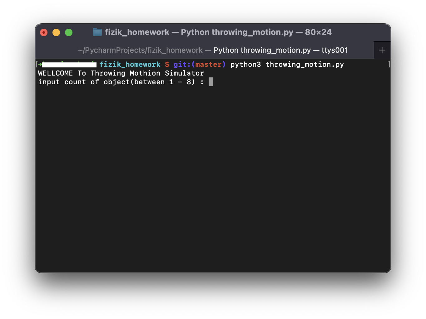
Task: Click the tab bar separator next to plus button
Action: click(x=374, y=50)
